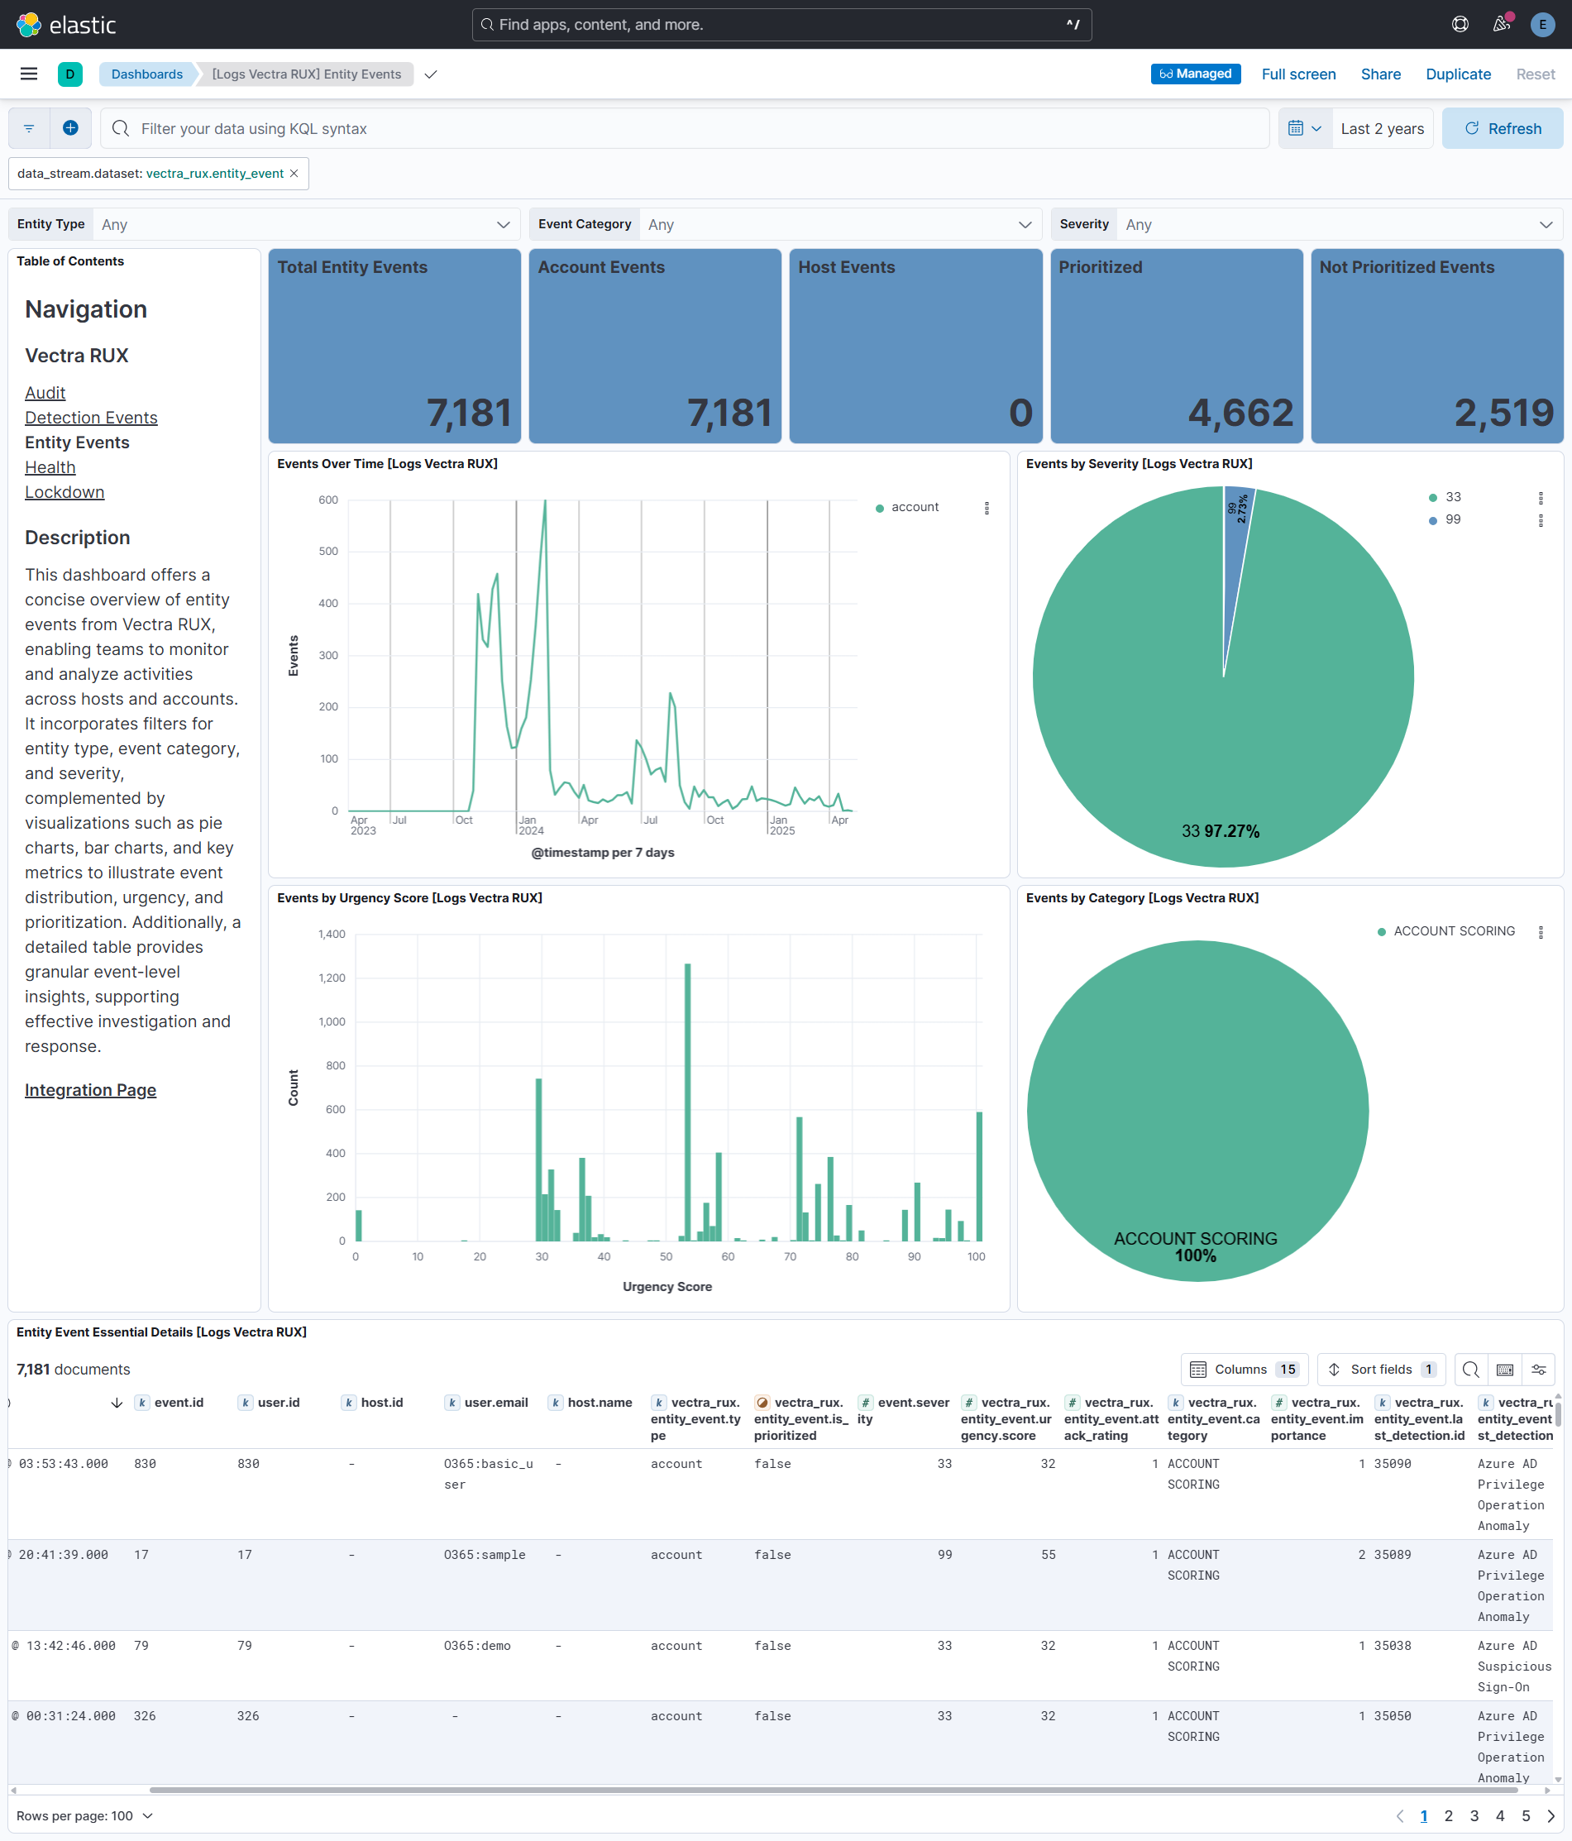
Task: Expand the Severity filter dropdown
Action: click(x=1337, y=225)
